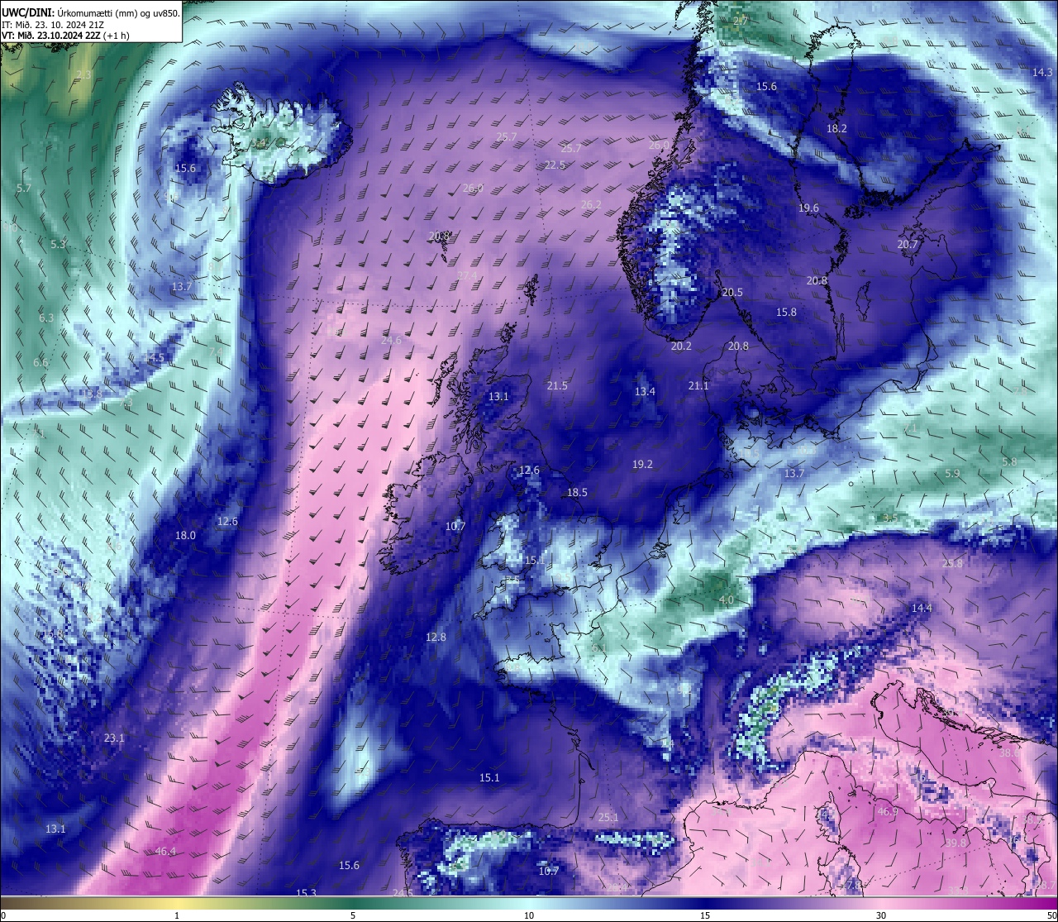Click the 46.9 value over Italy
Viewport: 1058px width, 922px height.
point(888,812)
